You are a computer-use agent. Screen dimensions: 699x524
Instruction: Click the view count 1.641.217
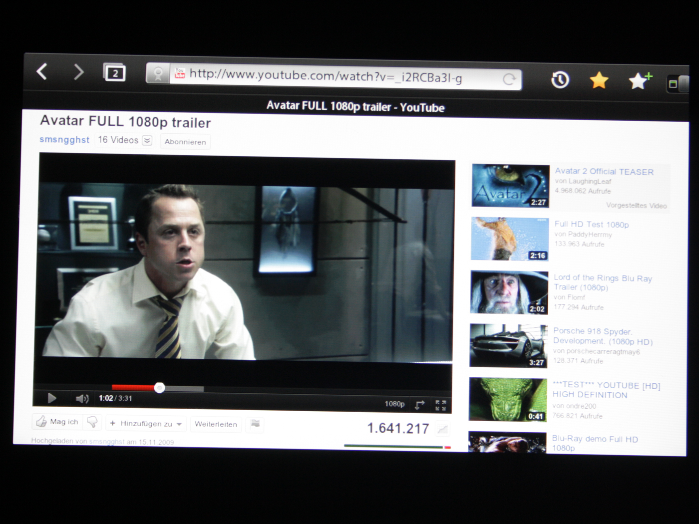pos(398,428)
